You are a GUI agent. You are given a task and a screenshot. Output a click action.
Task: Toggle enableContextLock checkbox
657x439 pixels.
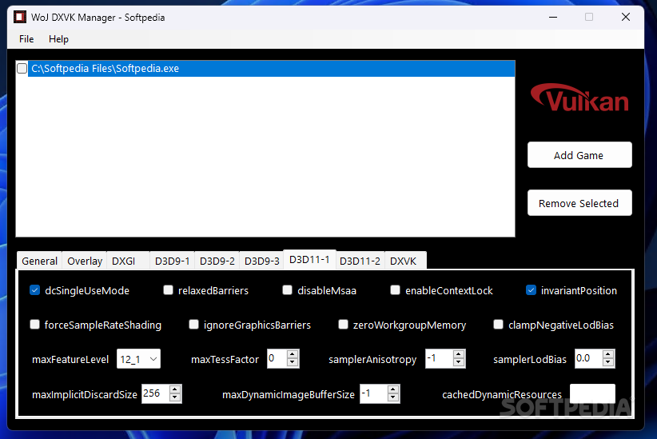coord(395,290)
